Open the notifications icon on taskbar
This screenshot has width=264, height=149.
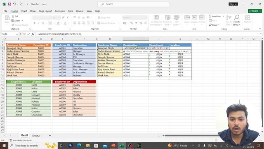click(259, 145)
